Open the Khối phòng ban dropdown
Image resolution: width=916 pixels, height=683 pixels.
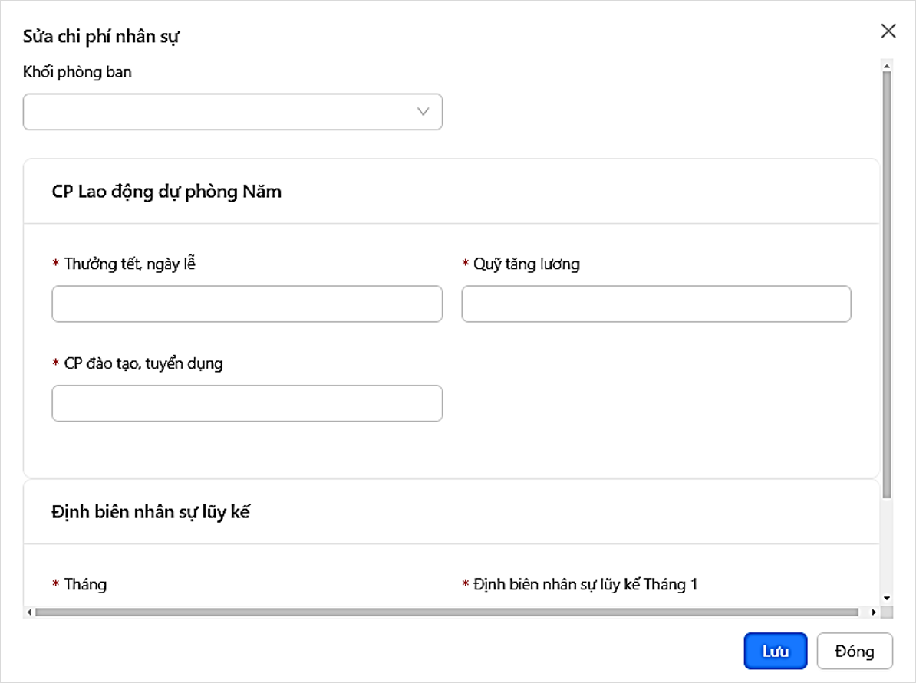tap(232, 112)
